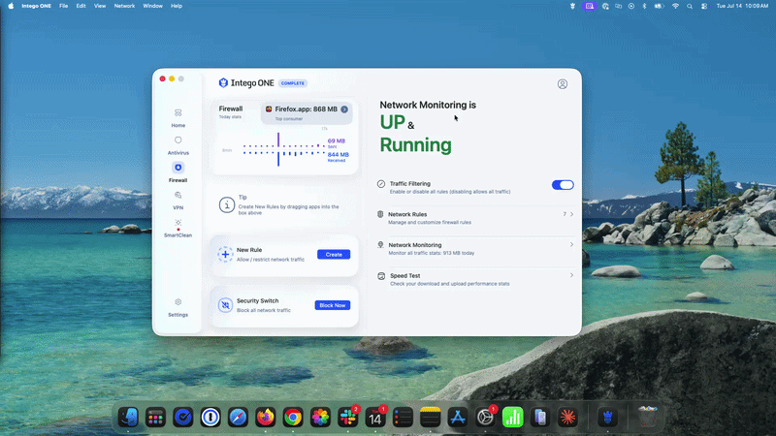Viewport: 776px width, 436px height.
Task: Open the Edit menu
Action: (81, 6)
